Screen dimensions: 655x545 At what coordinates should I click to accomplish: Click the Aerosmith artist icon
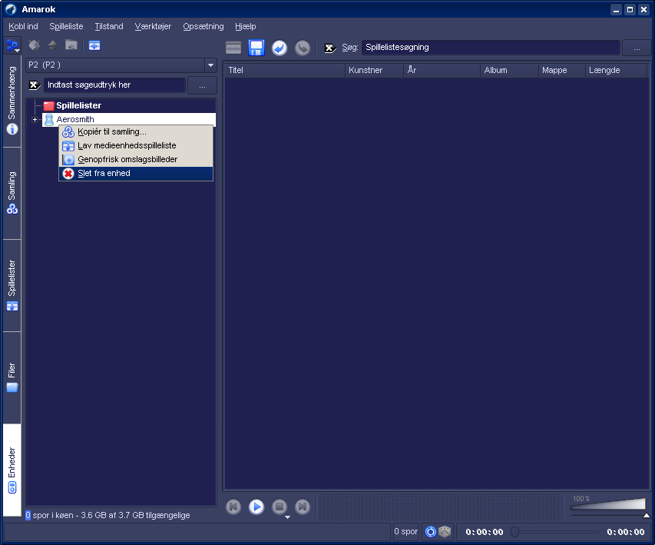(49, 120)
